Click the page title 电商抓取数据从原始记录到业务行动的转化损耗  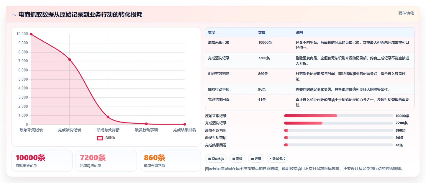point(80,15)
